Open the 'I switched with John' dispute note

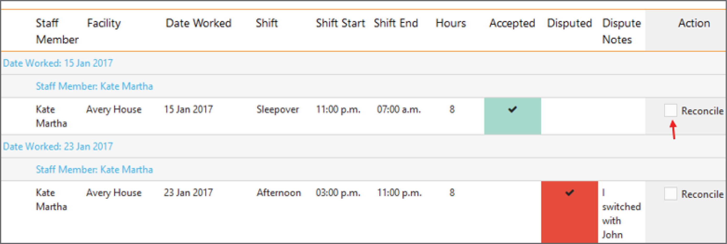coord(621,214)
